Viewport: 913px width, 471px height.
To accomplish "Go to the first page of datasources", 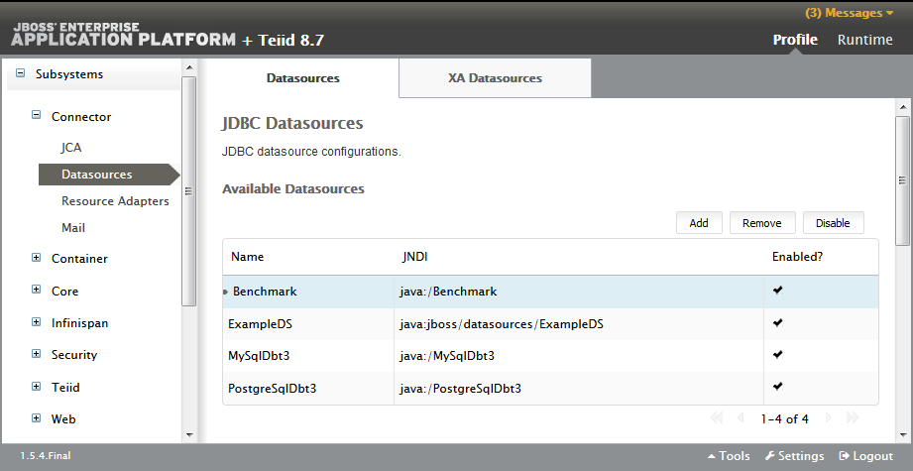I will (716, 418).
